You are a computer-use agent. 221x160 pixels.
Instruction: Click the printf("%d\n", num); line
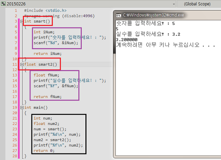57,134
